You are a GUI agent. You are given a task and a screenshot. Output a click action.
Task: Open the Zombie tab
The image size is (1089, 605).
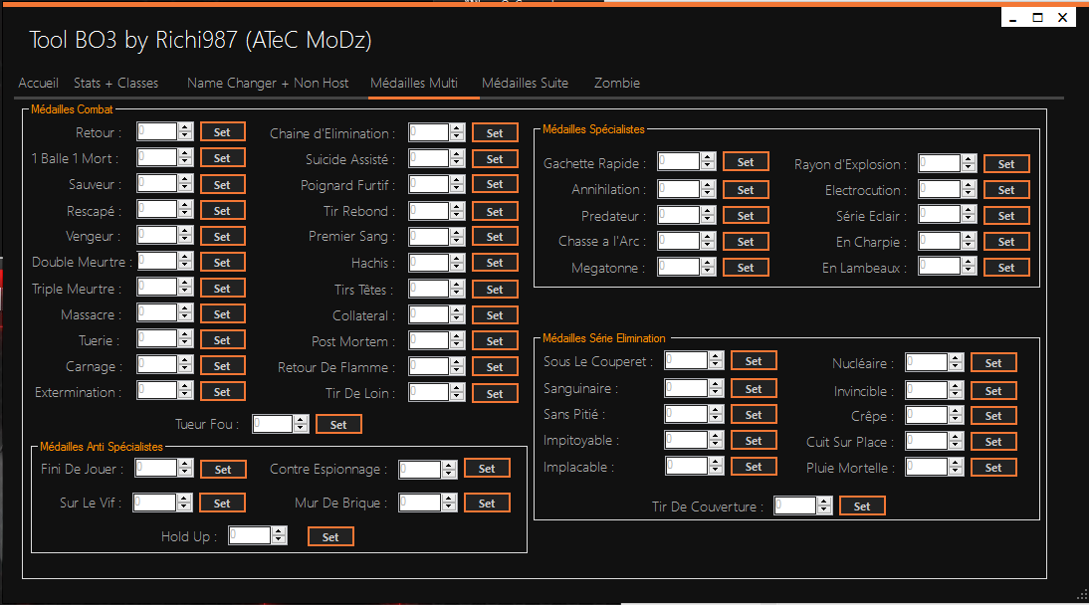pos(617,83)
